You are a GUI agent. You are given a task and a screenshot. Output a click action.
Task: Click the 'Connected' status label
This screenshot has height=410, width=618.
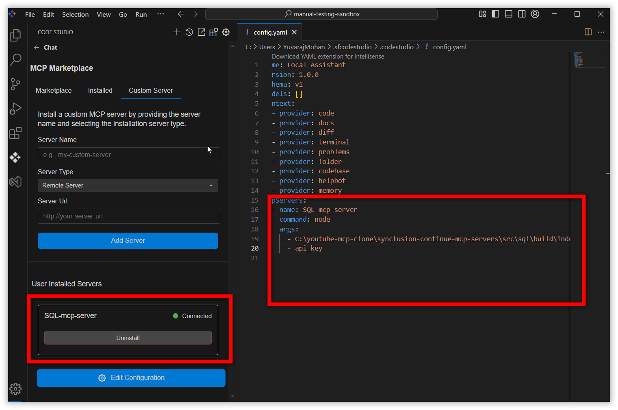point(197,316)
